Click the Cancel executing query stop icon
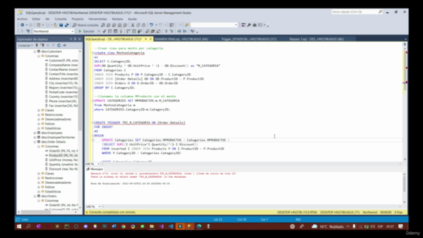423x238 pixels. (x=98, y=31)
